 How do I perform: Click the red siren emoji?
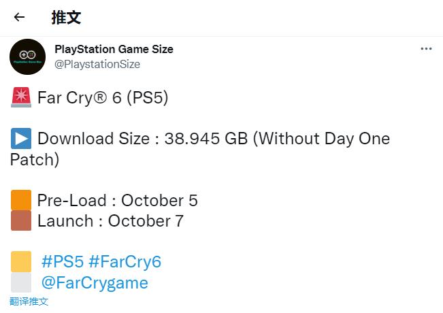21,97
